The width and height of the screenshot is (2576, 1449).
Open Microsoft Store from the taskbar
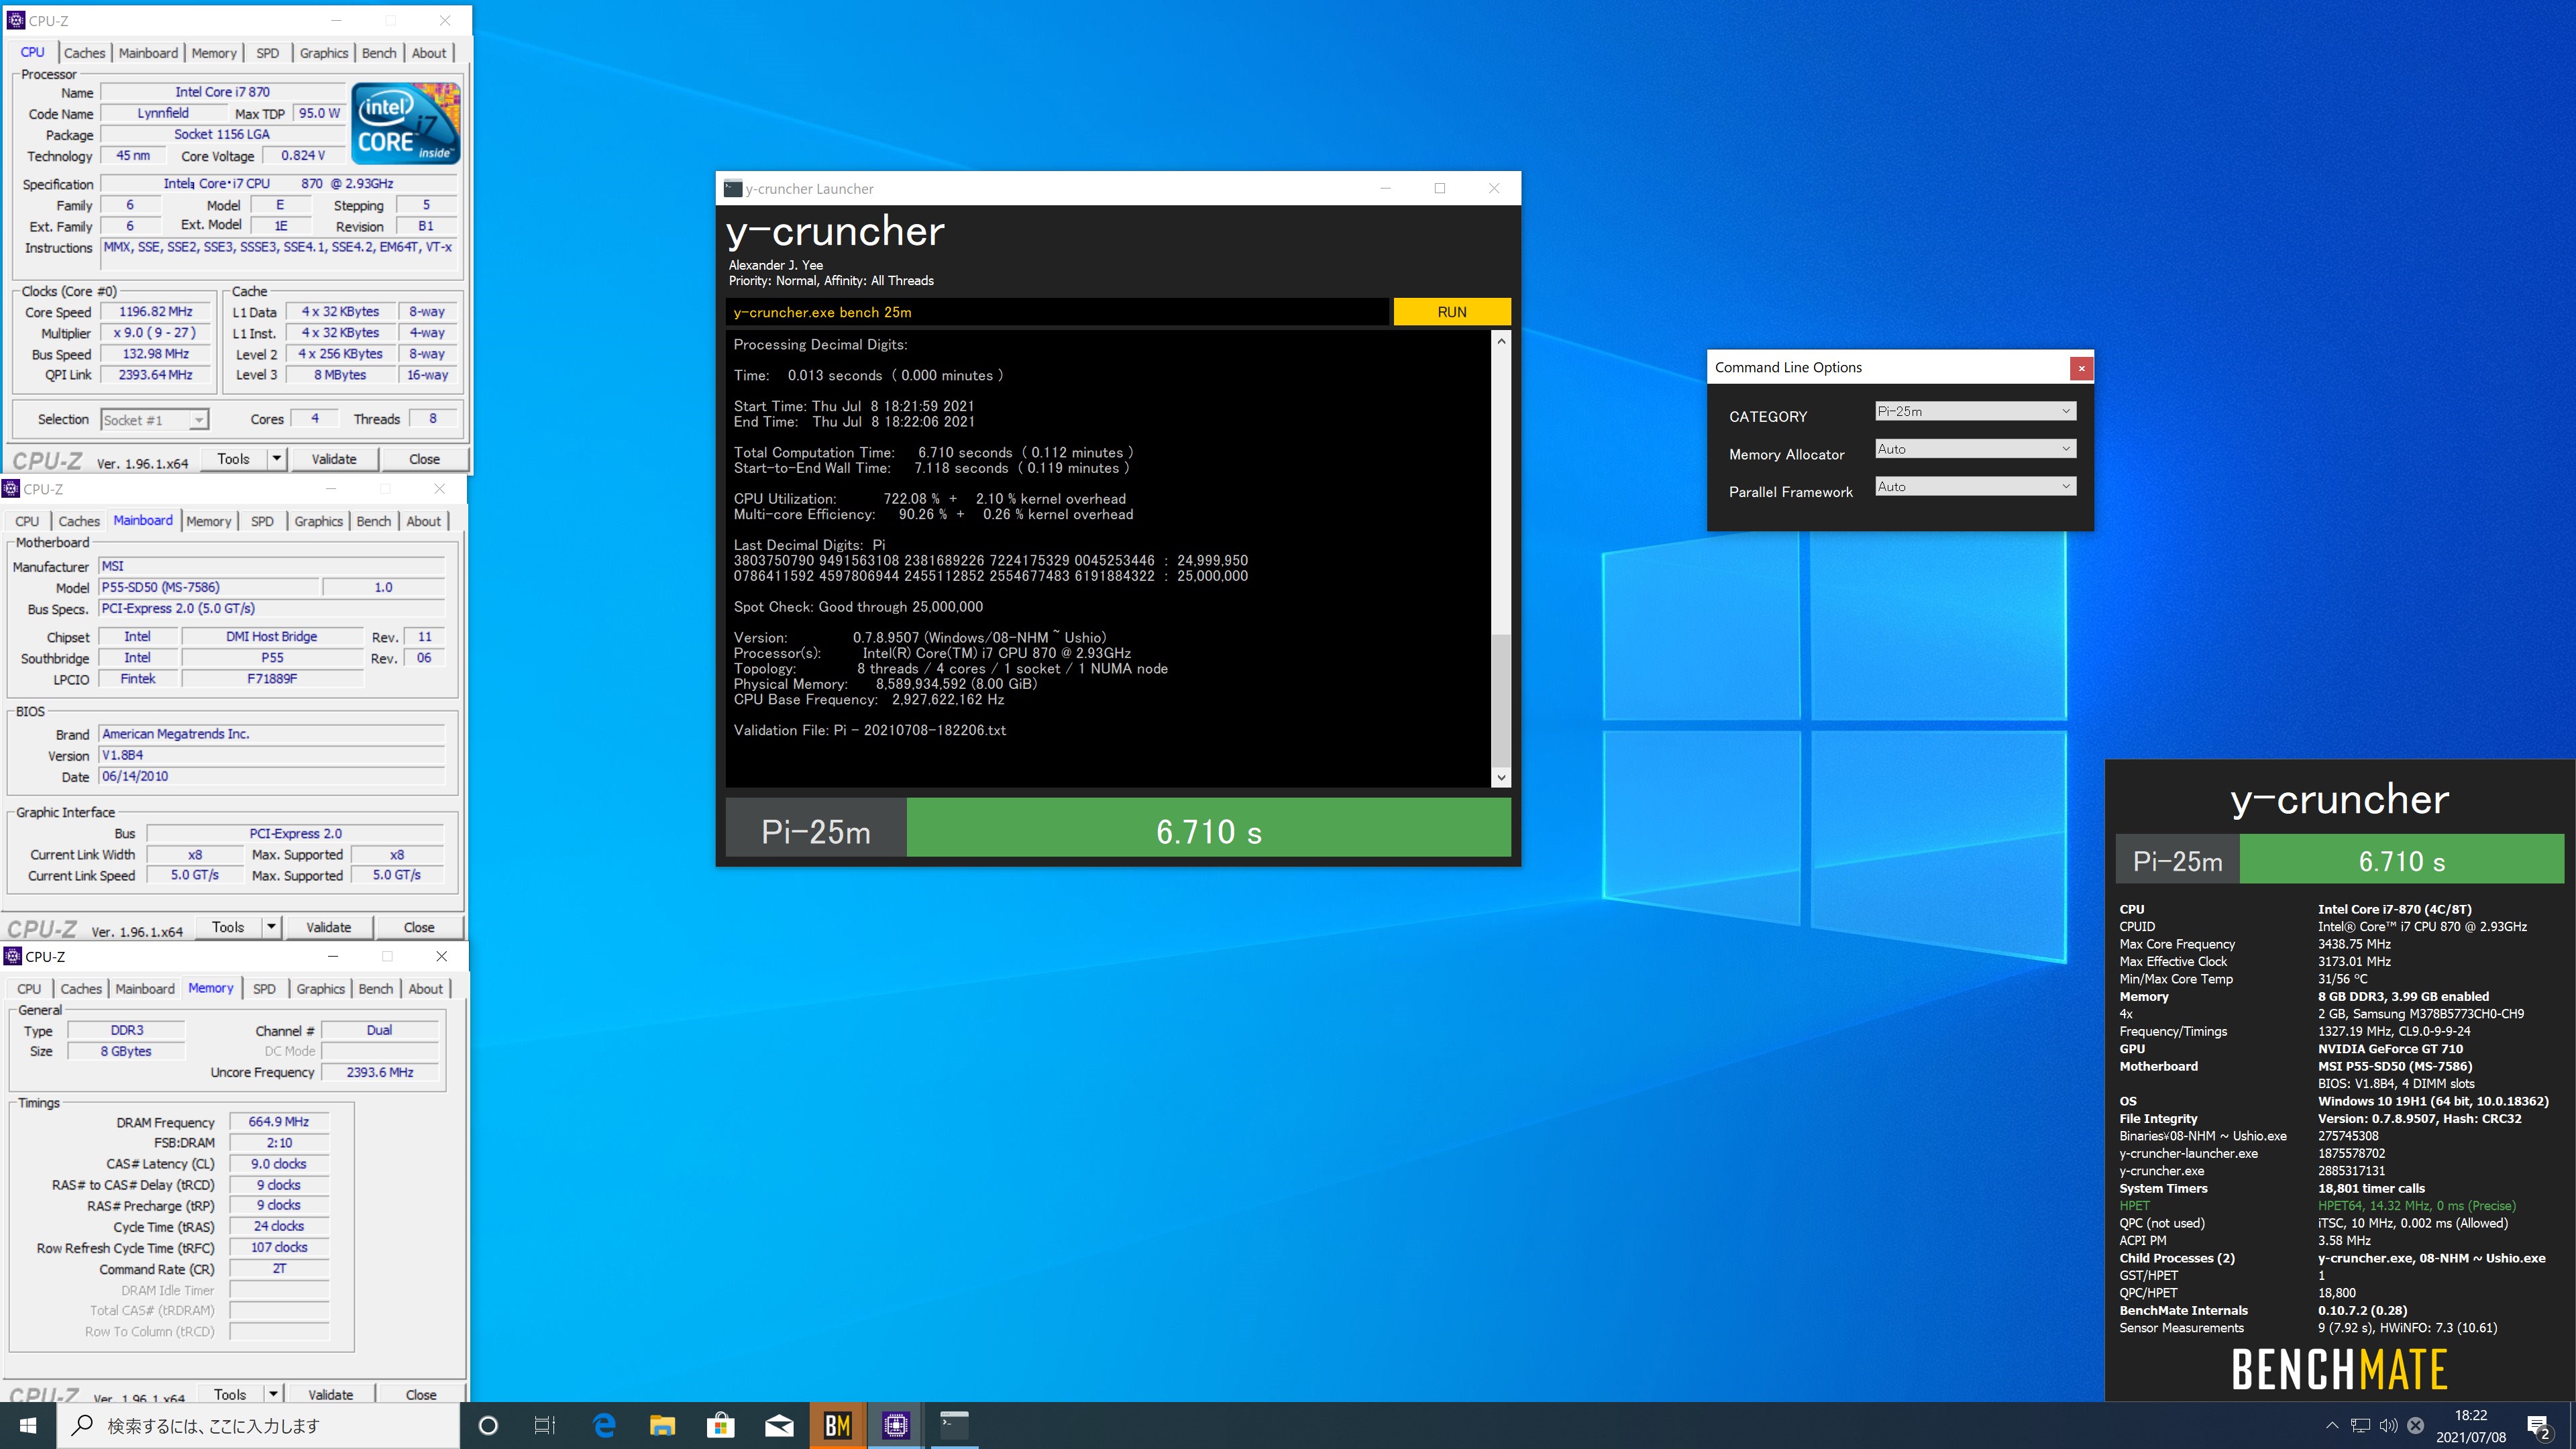pyautogui.click(x=720, y=1425)
